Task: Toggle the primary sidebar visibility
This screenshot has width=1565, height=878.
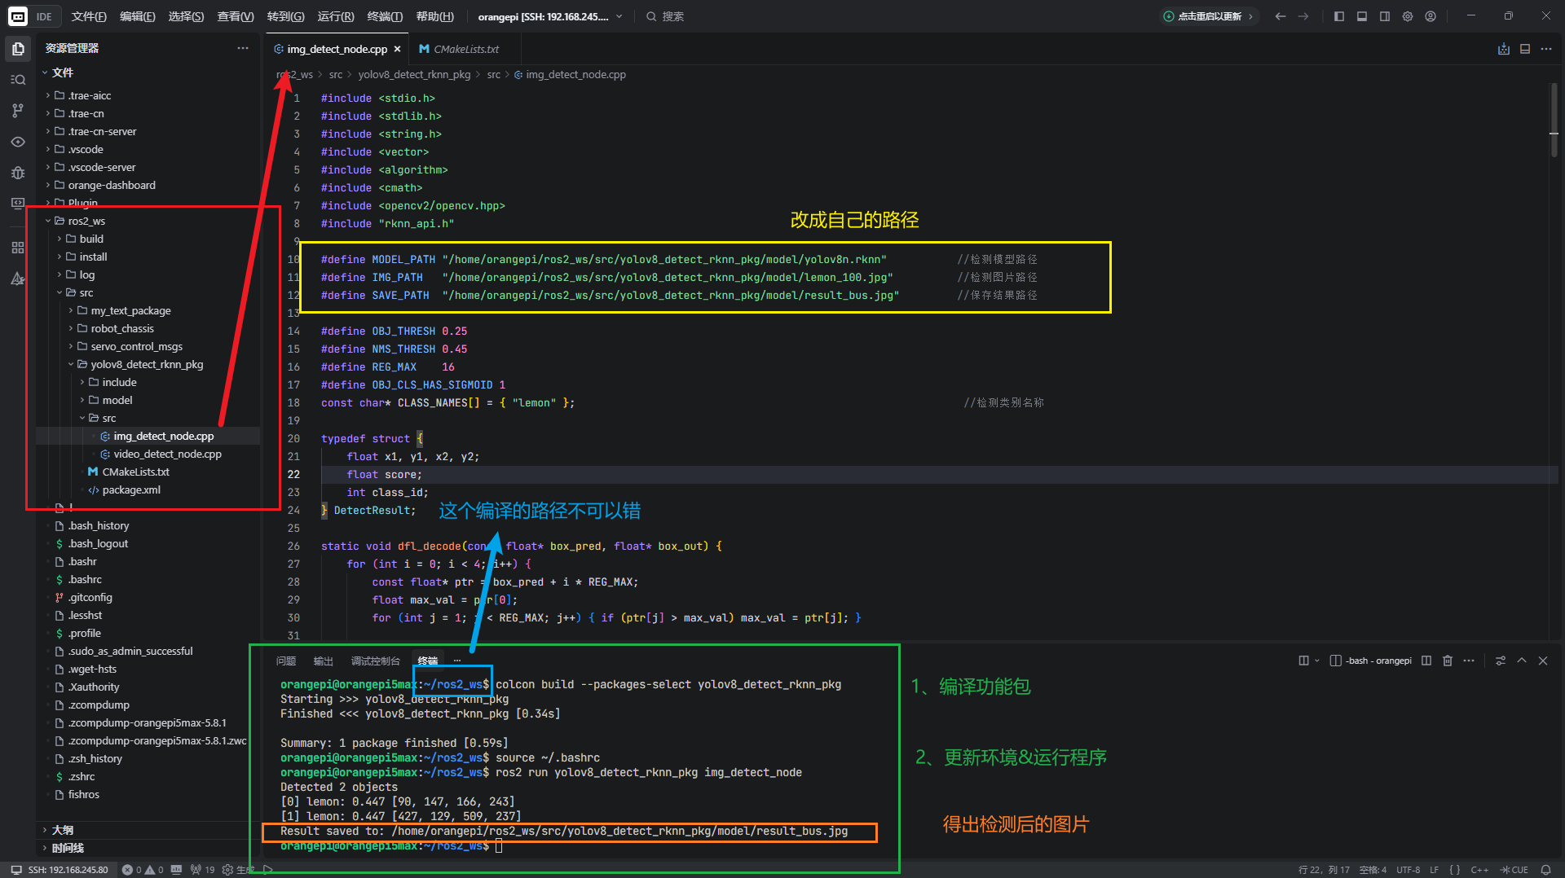Action: click(x=1339, y=16)
